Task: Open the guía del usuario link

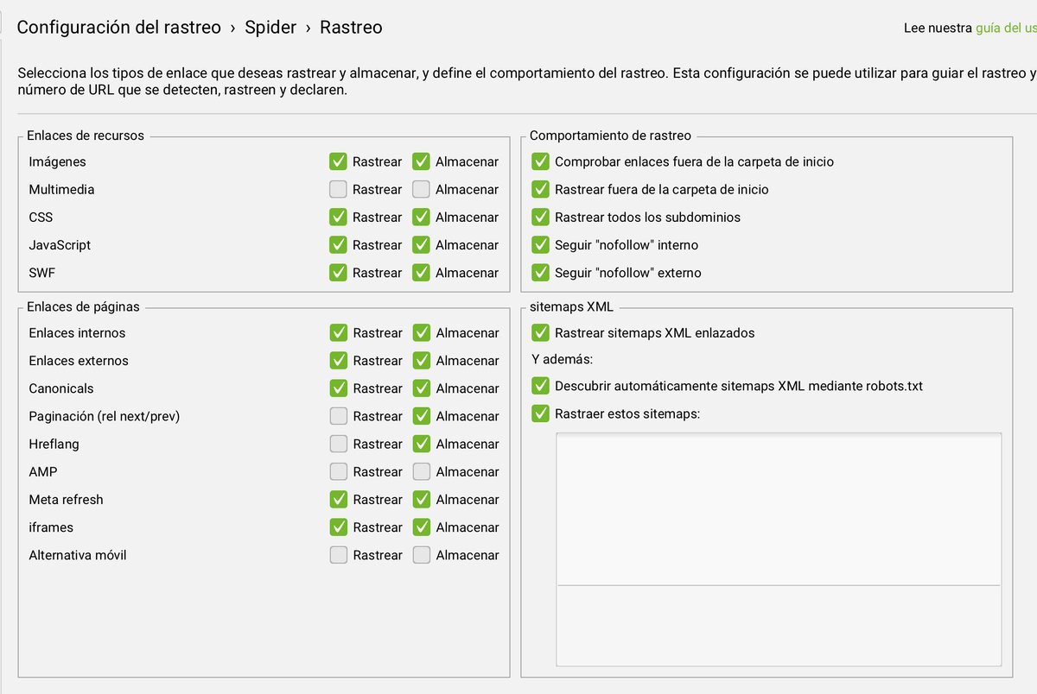Action: click(1007, 27)
